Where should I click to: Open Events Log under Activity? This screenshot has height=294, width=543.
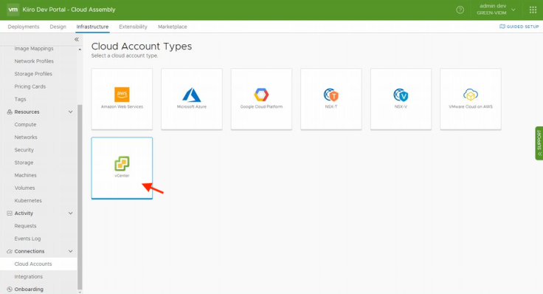pos(28,239)
